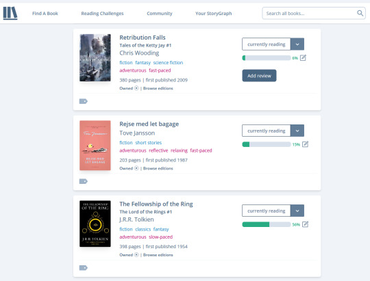Open the Your StoryGraph menu
Viewport: 370px width, 281px height.
(214, 14)
